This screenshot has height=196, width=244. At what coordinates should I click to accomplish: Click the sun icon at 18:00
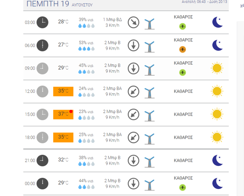pyautogui.click(x=217, y=137)
